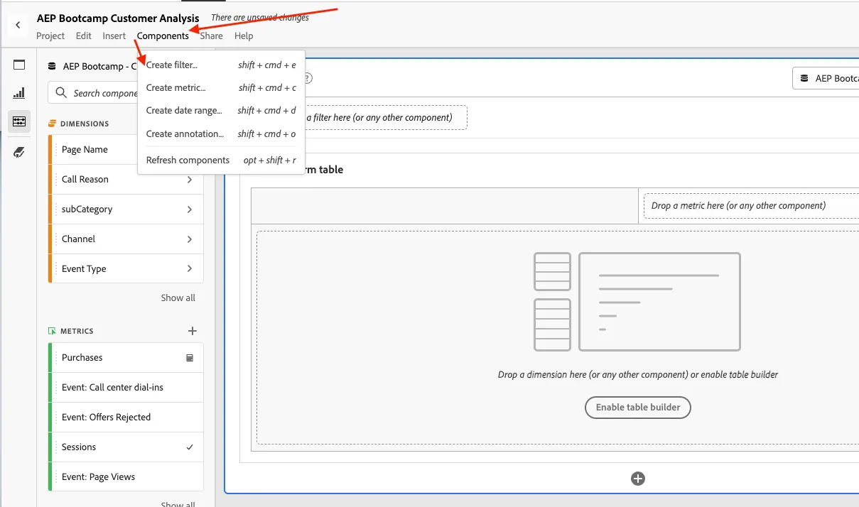Select the Sessions metric row
The height and width of the screenshot is (507, 859).
pos(126,447)
